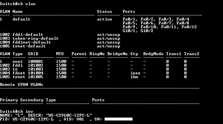The image size is (223, 124).
Task: Select the 'Parent' column header
Action: [79, 54]
